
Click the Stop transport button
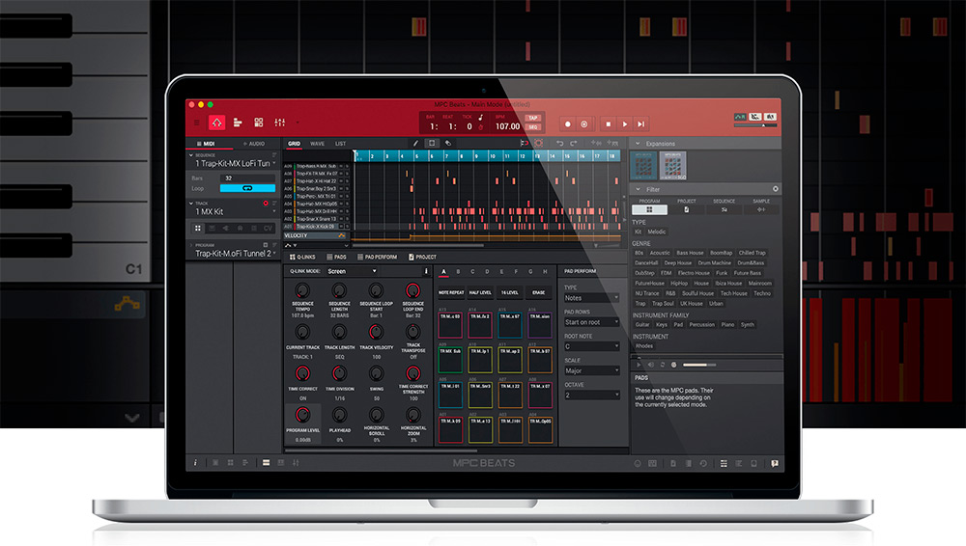tap(608, 123)
